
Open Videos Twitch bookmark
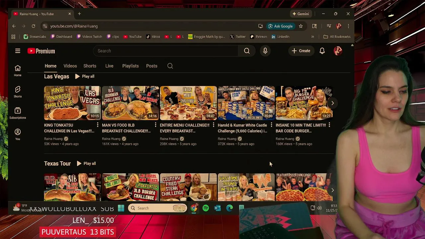89,37
